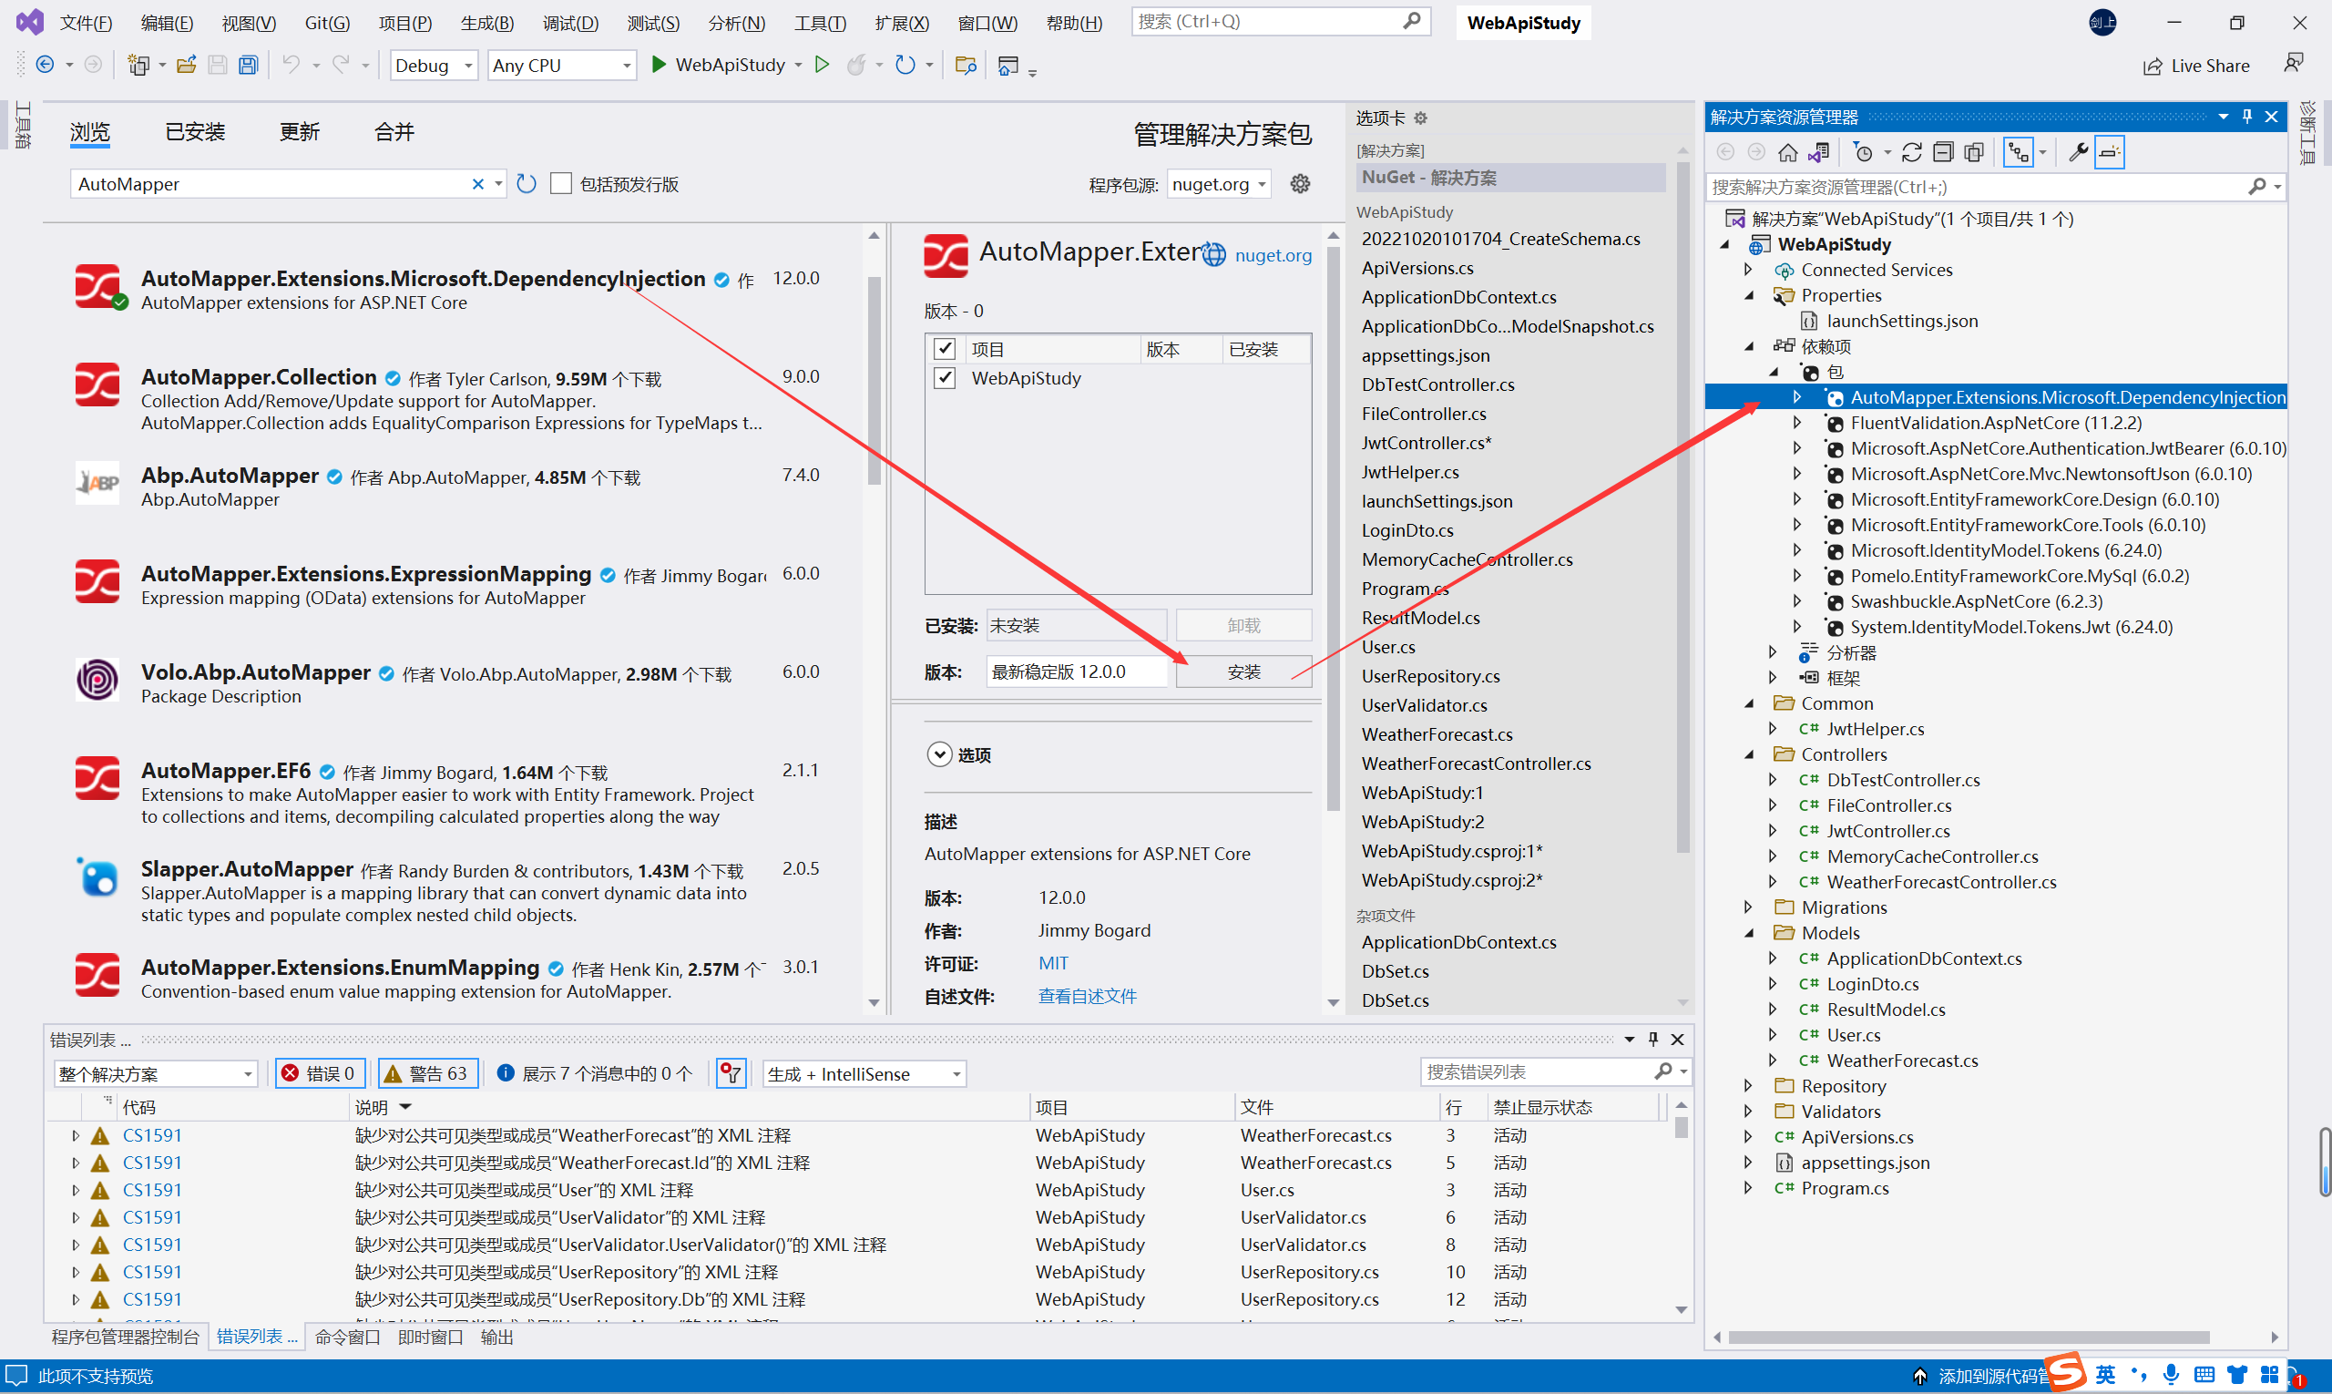Toggle the select-all projects header checkbox
Image resolution: width=2332 pixels, height=1394 pixels.
tap(945, 350)
